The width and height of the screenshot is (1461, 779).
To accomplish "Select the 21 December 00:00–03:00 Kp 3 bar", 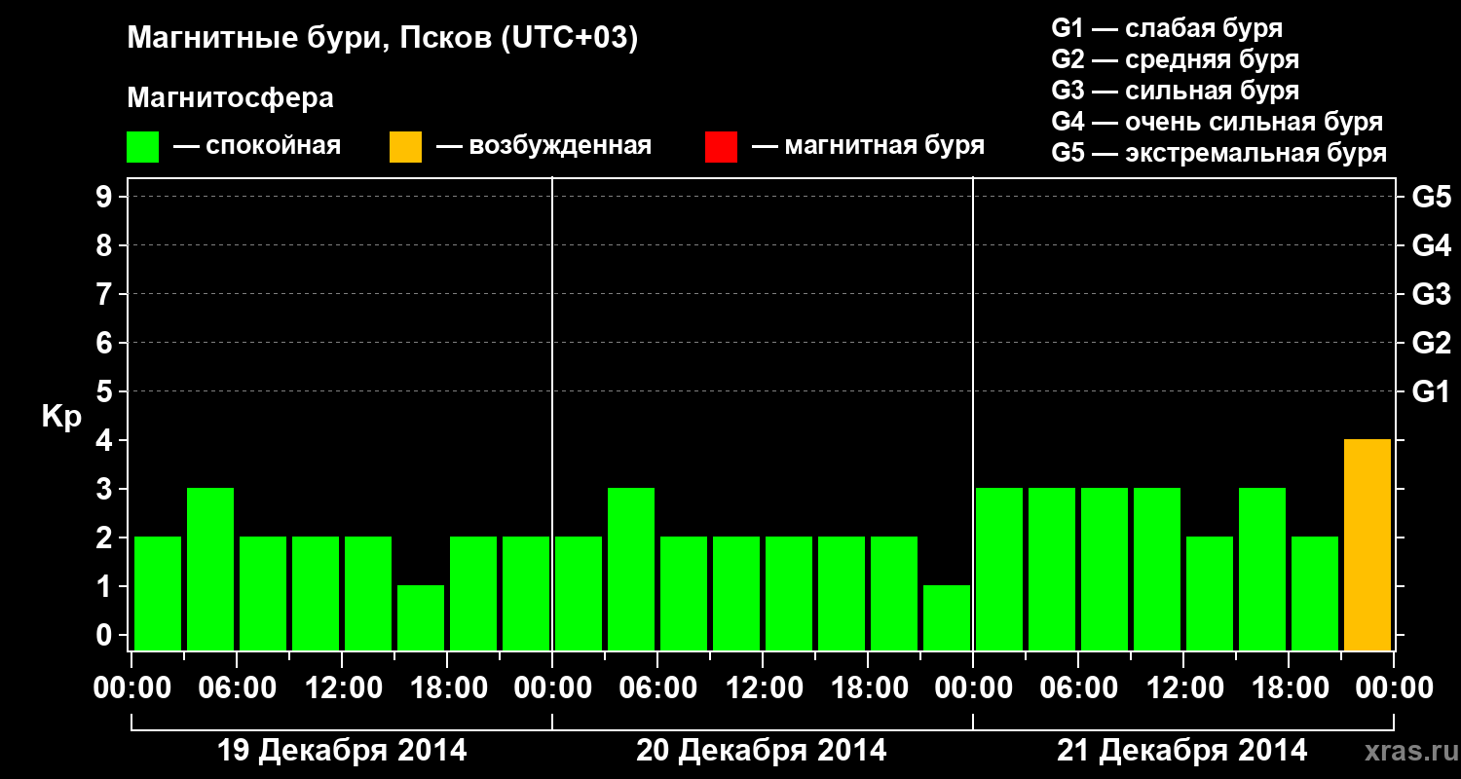I will pyautogui.click(x=999, y=570).
